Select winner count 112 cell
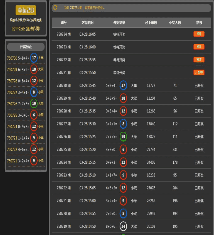The width and height of the screenshot is (214, 235). [x=175, y=124]
